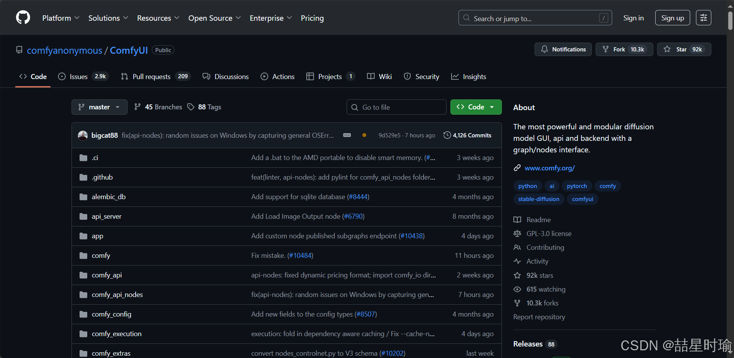Screen dimensions: 734x358
Task: Click the vertical page scrollbar thumb
Action: click(730, 20)
